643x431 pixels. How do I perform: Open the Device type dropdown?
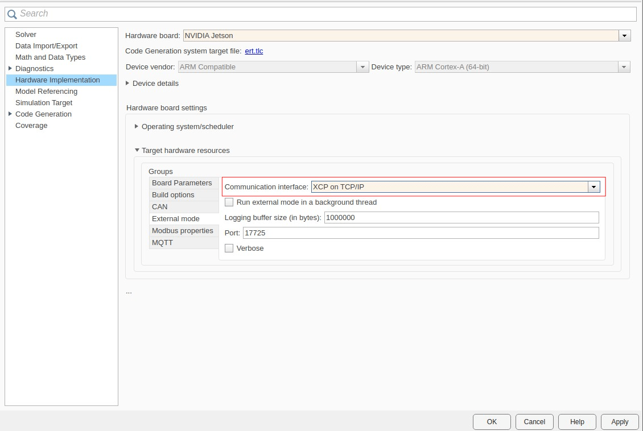[x=624, y=67]
